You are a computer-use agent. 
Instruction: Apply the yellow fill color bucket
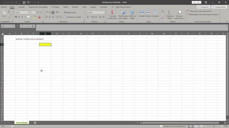(x=35, y=17)
